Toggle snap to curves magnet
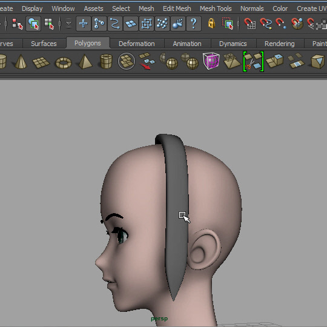Screen dimensions: 327x327 [x=266, y=24]
